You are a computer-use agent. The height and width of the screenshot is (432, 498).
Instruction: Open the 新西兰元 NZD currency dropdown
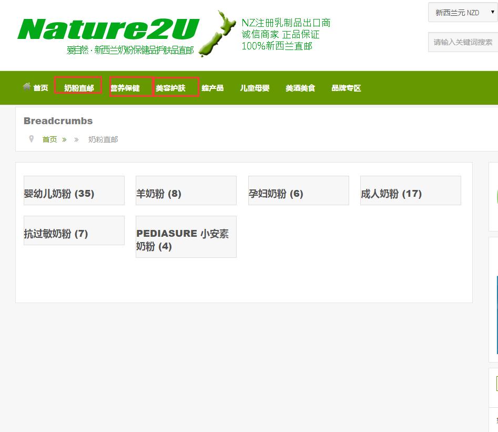[463, 13]
